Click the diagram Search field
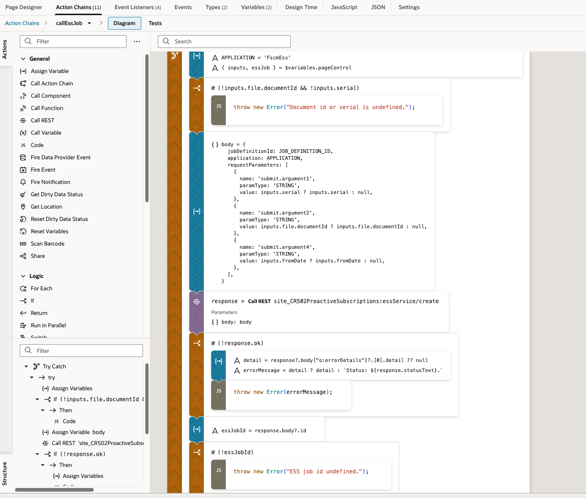This screenshot has height=498, width=586. 224,42
